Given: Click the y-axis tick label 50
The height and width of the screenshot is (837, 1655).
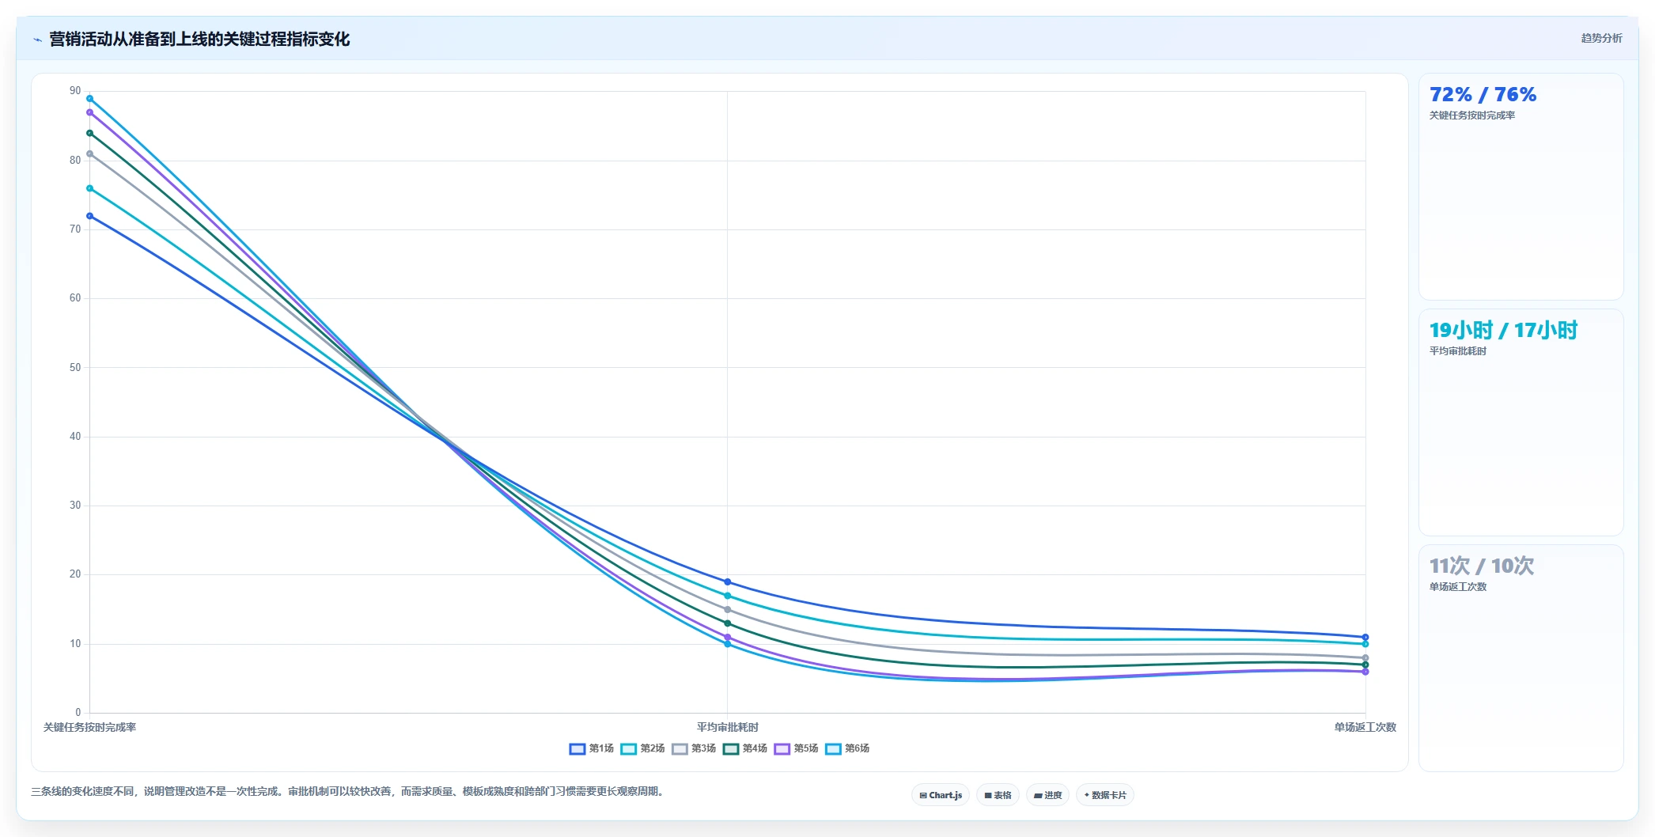Looking at the screenshot, I should click(x=75, y=368).
